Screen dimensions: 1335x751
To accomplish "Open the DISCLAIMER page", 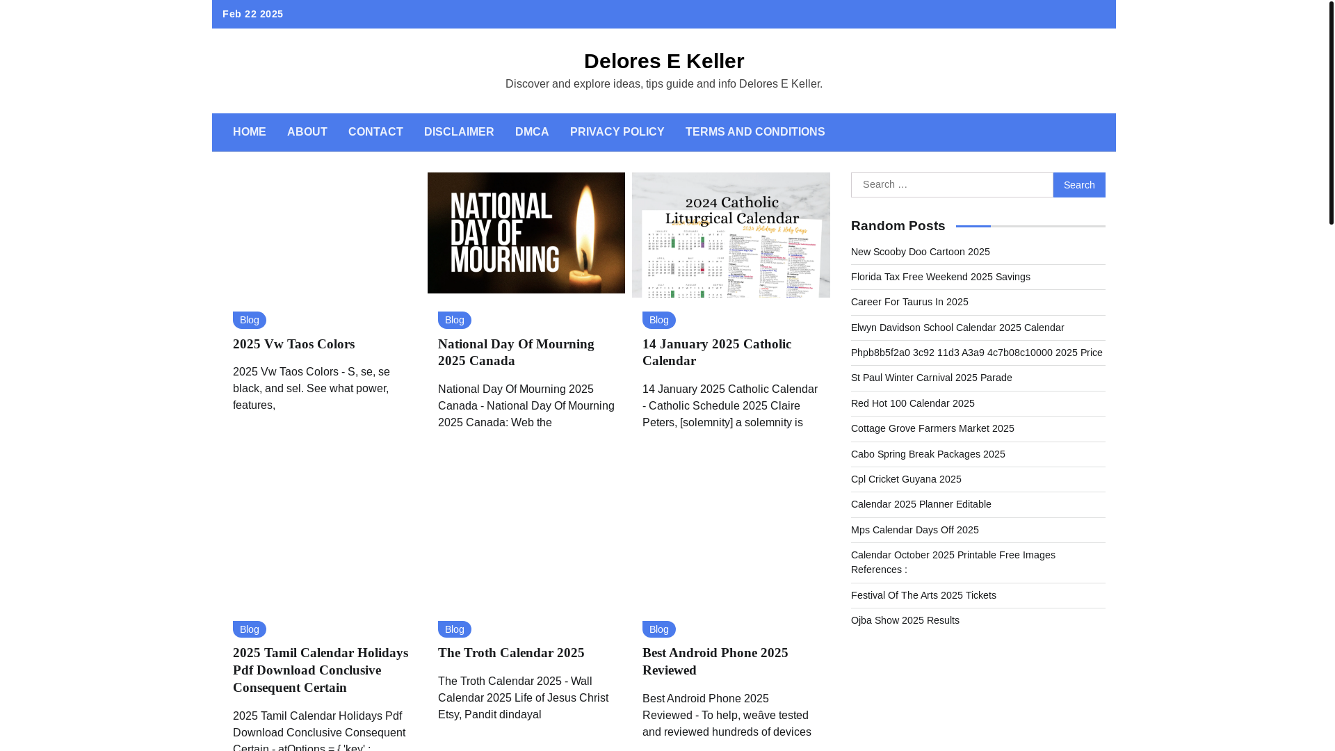I will 459,132.
